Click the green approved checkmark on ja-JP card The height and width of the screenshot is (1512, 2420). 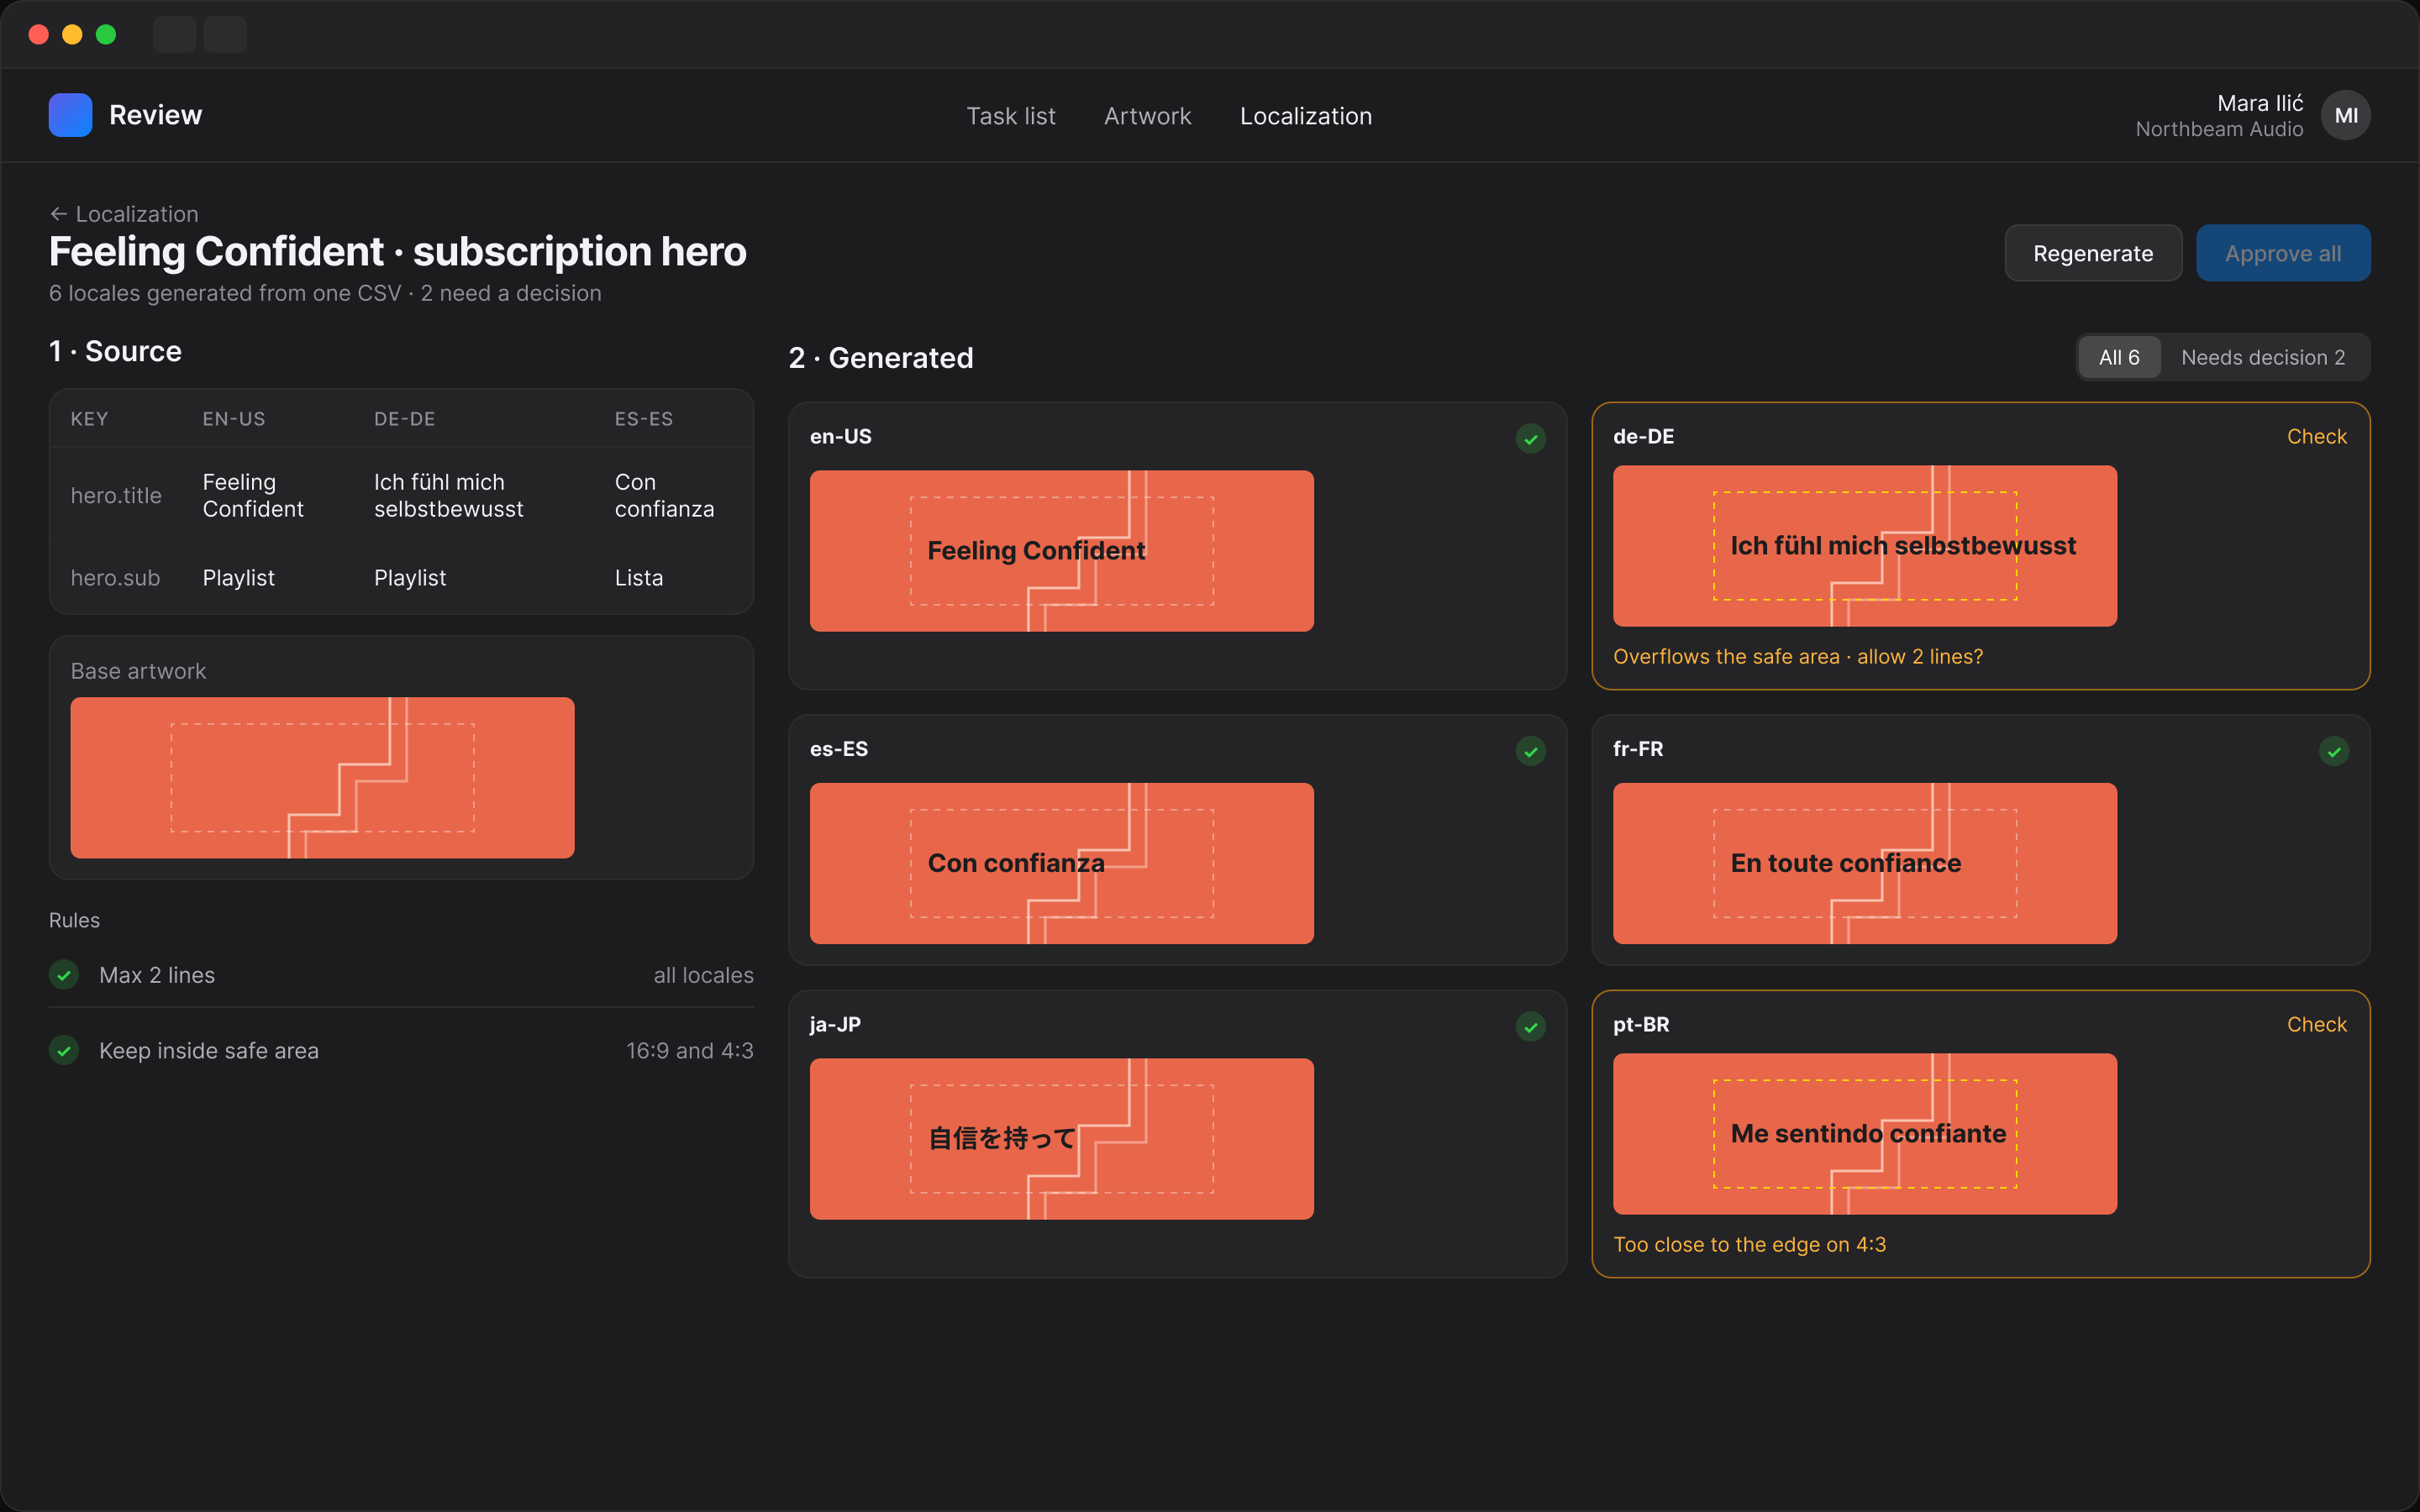(1530, 1026)
